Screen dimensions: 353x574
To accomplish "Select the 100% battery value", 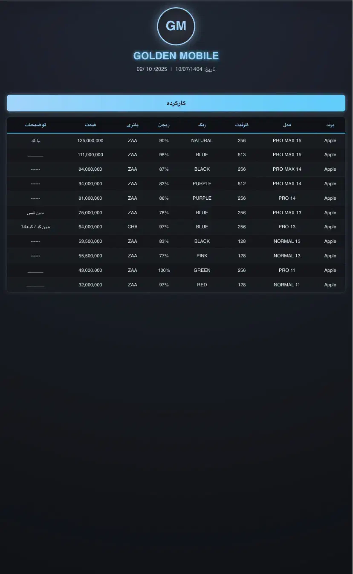I will click(164, 270).
